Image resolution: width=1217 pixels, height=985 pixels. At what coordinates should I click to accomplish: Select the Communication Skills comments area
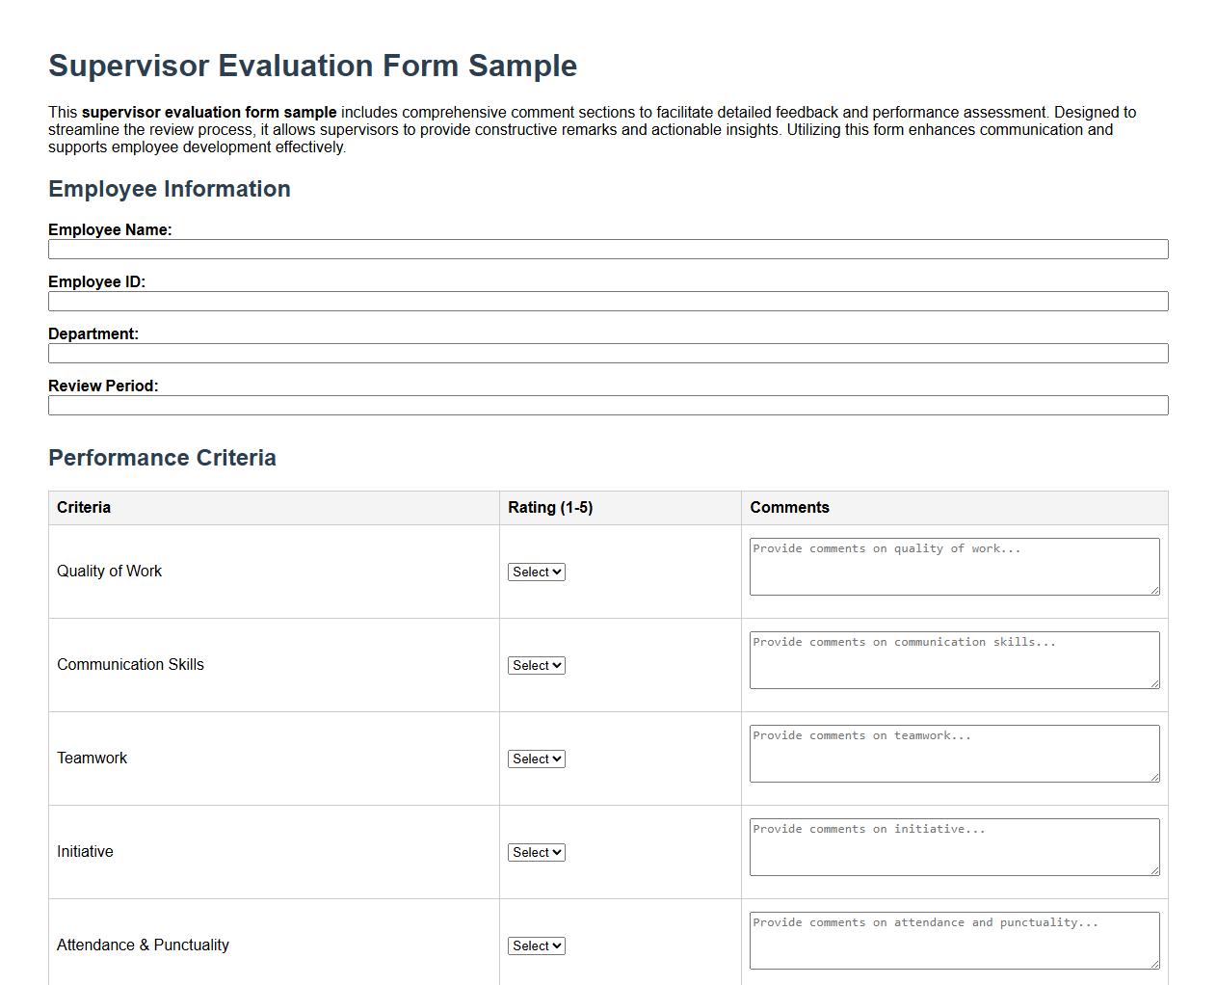pos(953,659)
